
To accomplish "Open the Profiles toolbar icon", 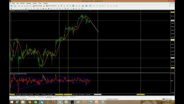I will click(15, 6).
